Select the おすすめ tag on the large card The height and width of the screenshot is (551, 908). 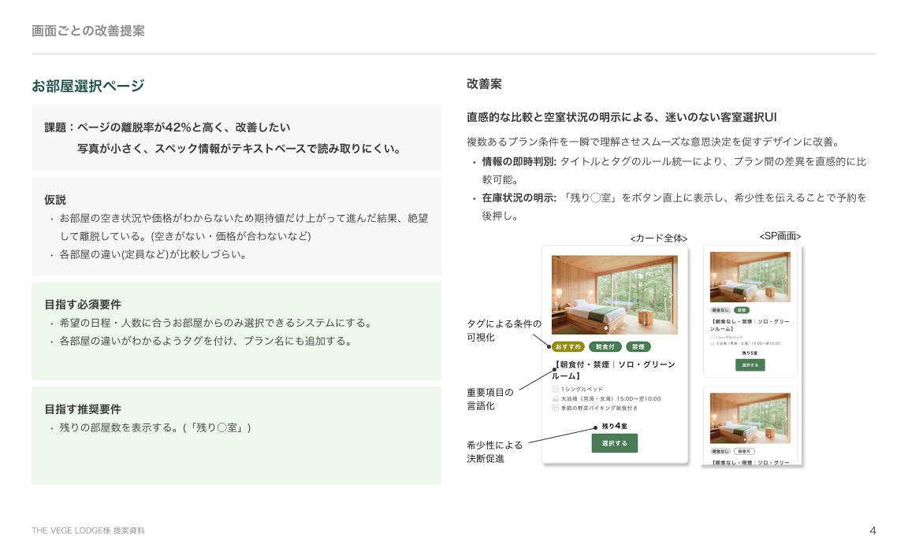click(x=567, y=346)
